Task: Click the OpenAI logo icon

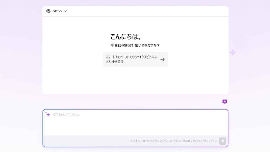Action: pyautogui.click(x=48, y=11)
